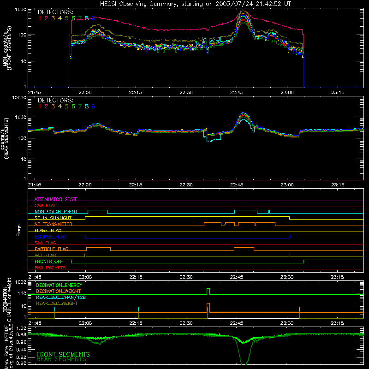Select the FRONTS_OFF flag label

pos(48,262)
